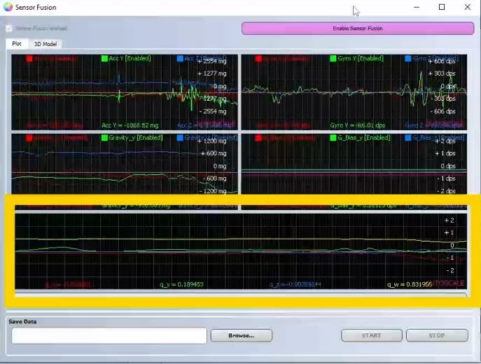Toggle the green Gravity_y legend swatch
Viewport: 481px width, 364px height.
point(104,138)
